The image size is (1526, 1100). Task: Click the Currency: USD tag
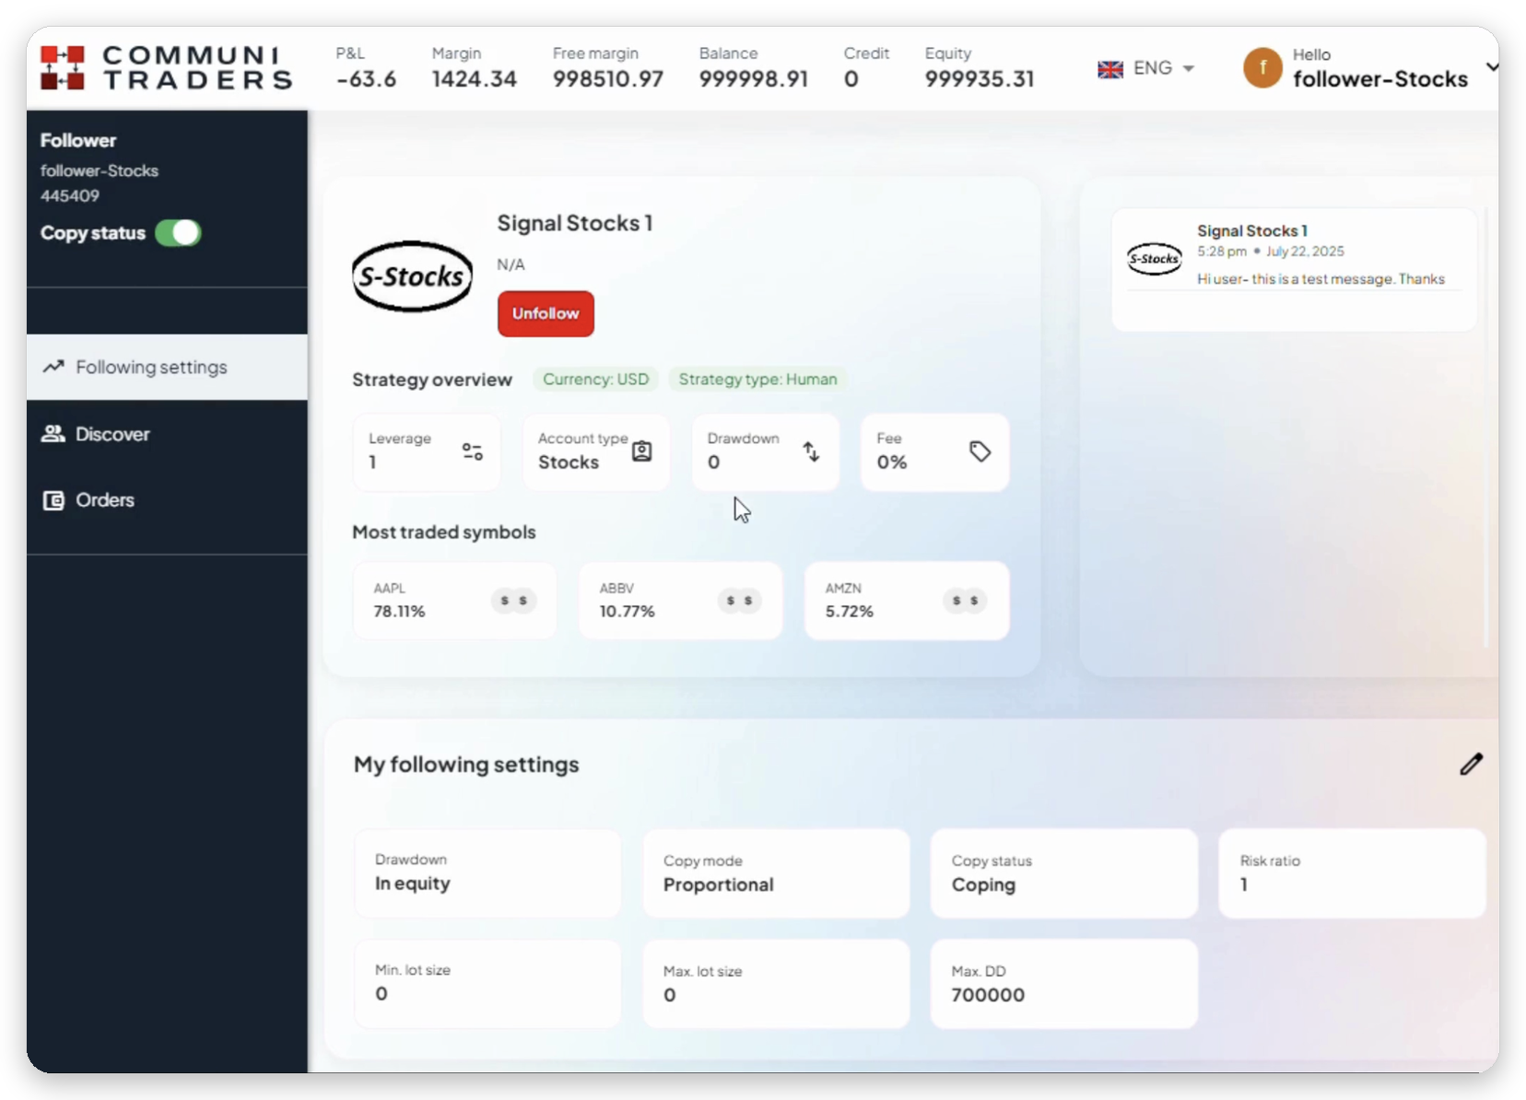595,380
